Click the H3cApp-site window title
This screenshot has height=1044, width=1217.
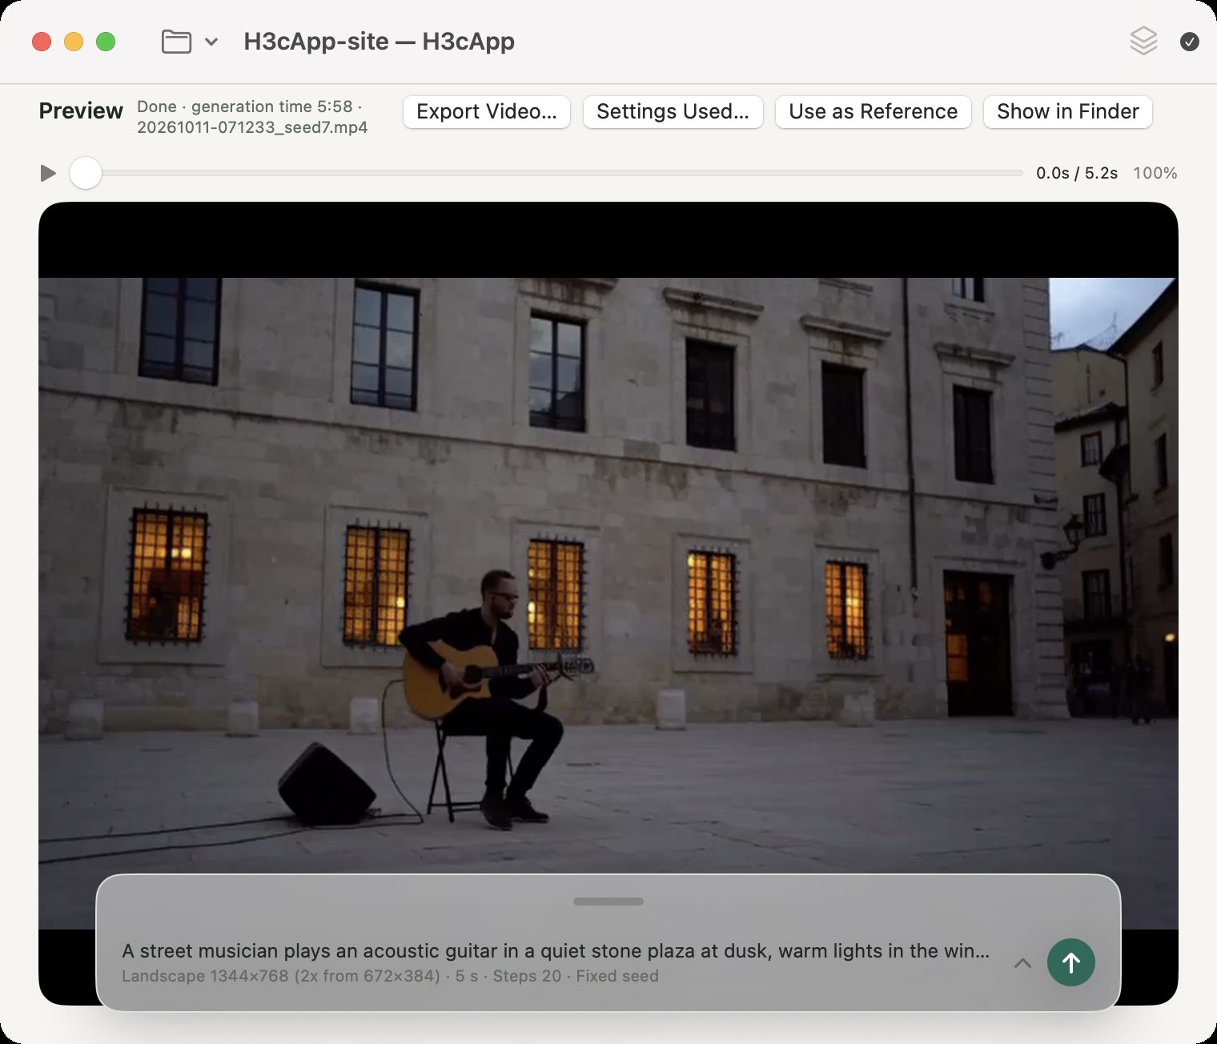(x=379, y=42)
